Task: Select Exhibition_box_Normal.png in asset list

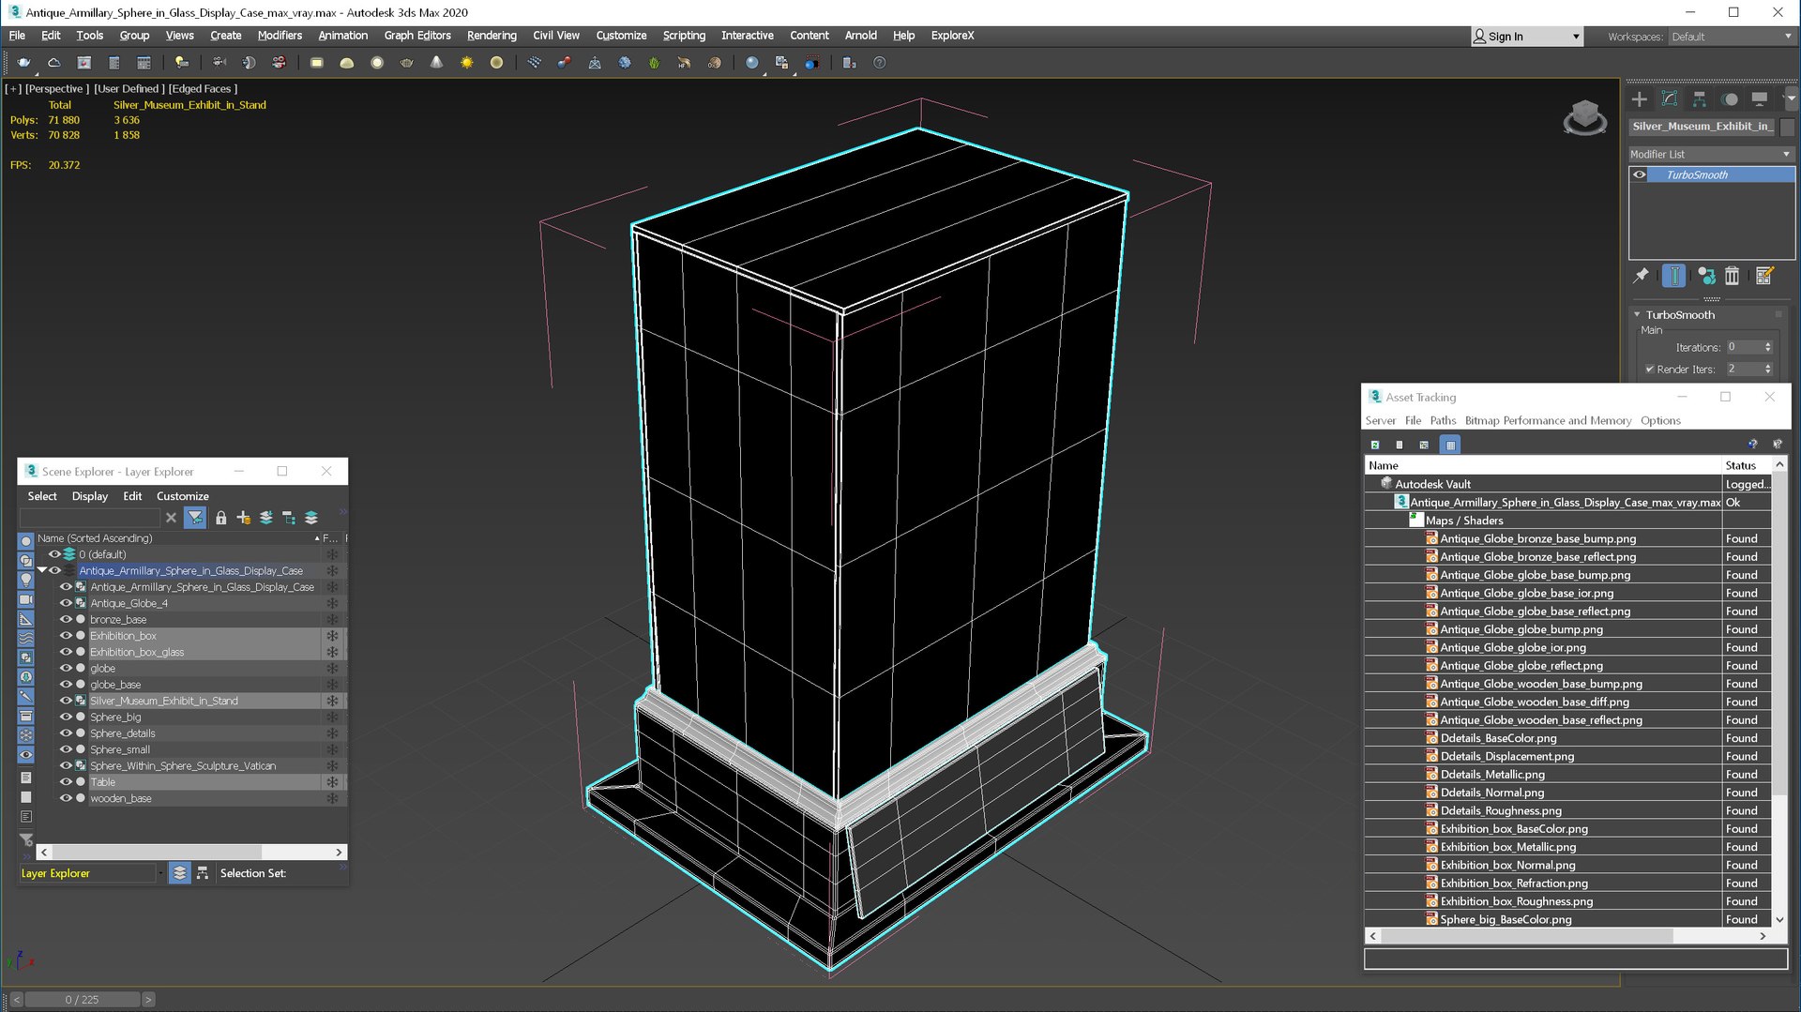Action: (1507, 865)
